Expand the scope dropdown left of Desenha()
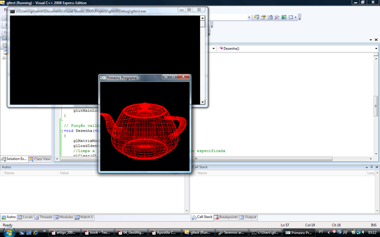The image size is (380, 237). point(213,49)
